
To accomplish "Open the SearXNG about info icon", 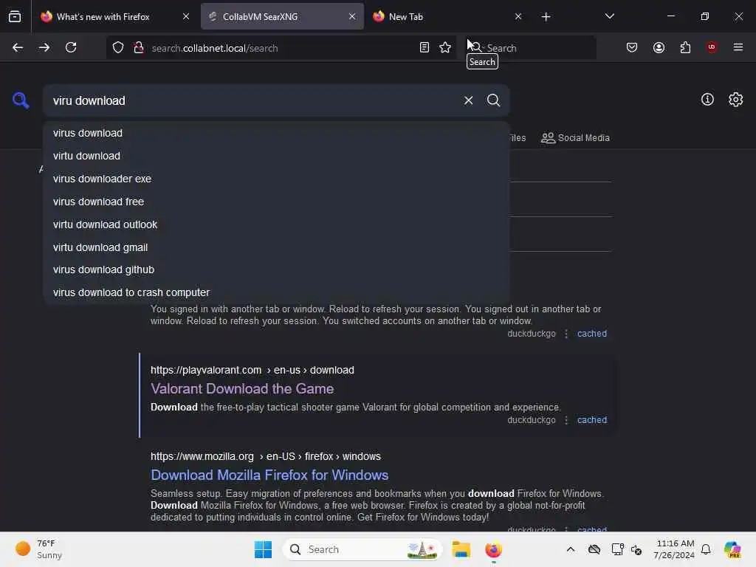I will tap(707, 100).
